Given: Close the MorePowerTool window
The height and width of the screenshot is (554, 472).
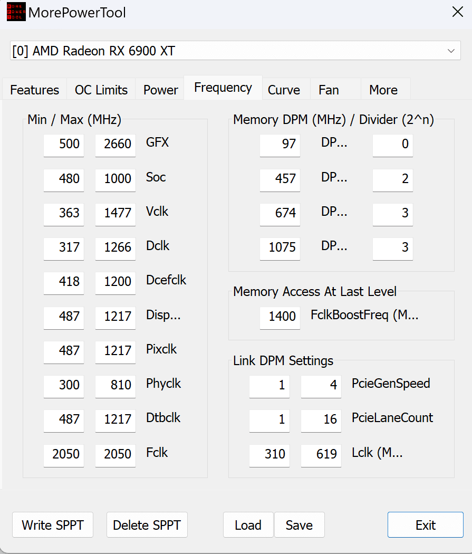Looking at the screenshot, I should (x=458, y=12).
